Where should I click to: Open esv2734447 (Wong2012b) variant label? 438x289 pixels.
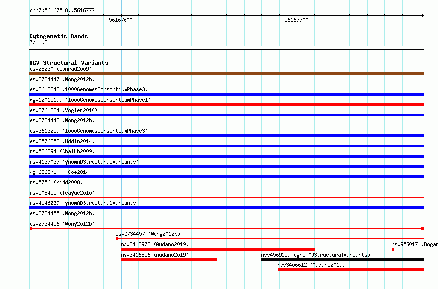[62, 79]
